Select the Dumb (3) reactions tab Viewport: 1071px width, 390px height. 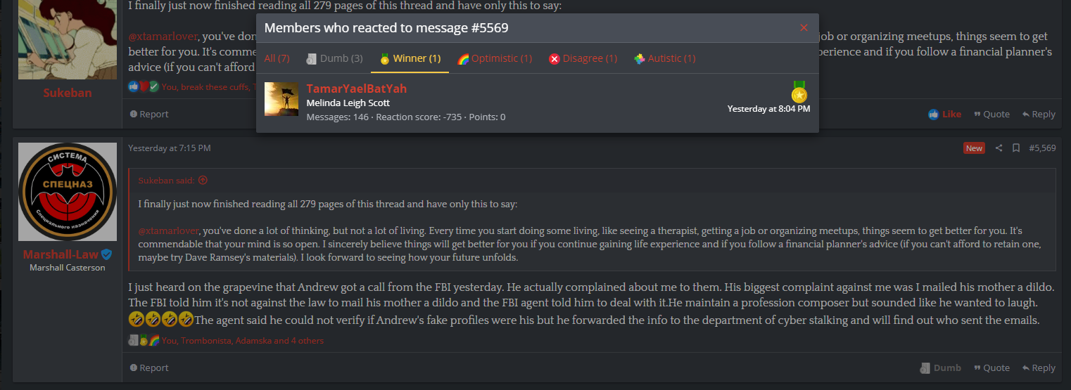[x=334, y=58]
